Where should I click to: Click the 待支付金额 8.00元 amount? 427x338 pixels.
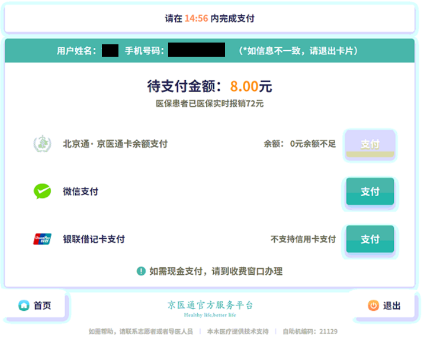pos(210,86)
